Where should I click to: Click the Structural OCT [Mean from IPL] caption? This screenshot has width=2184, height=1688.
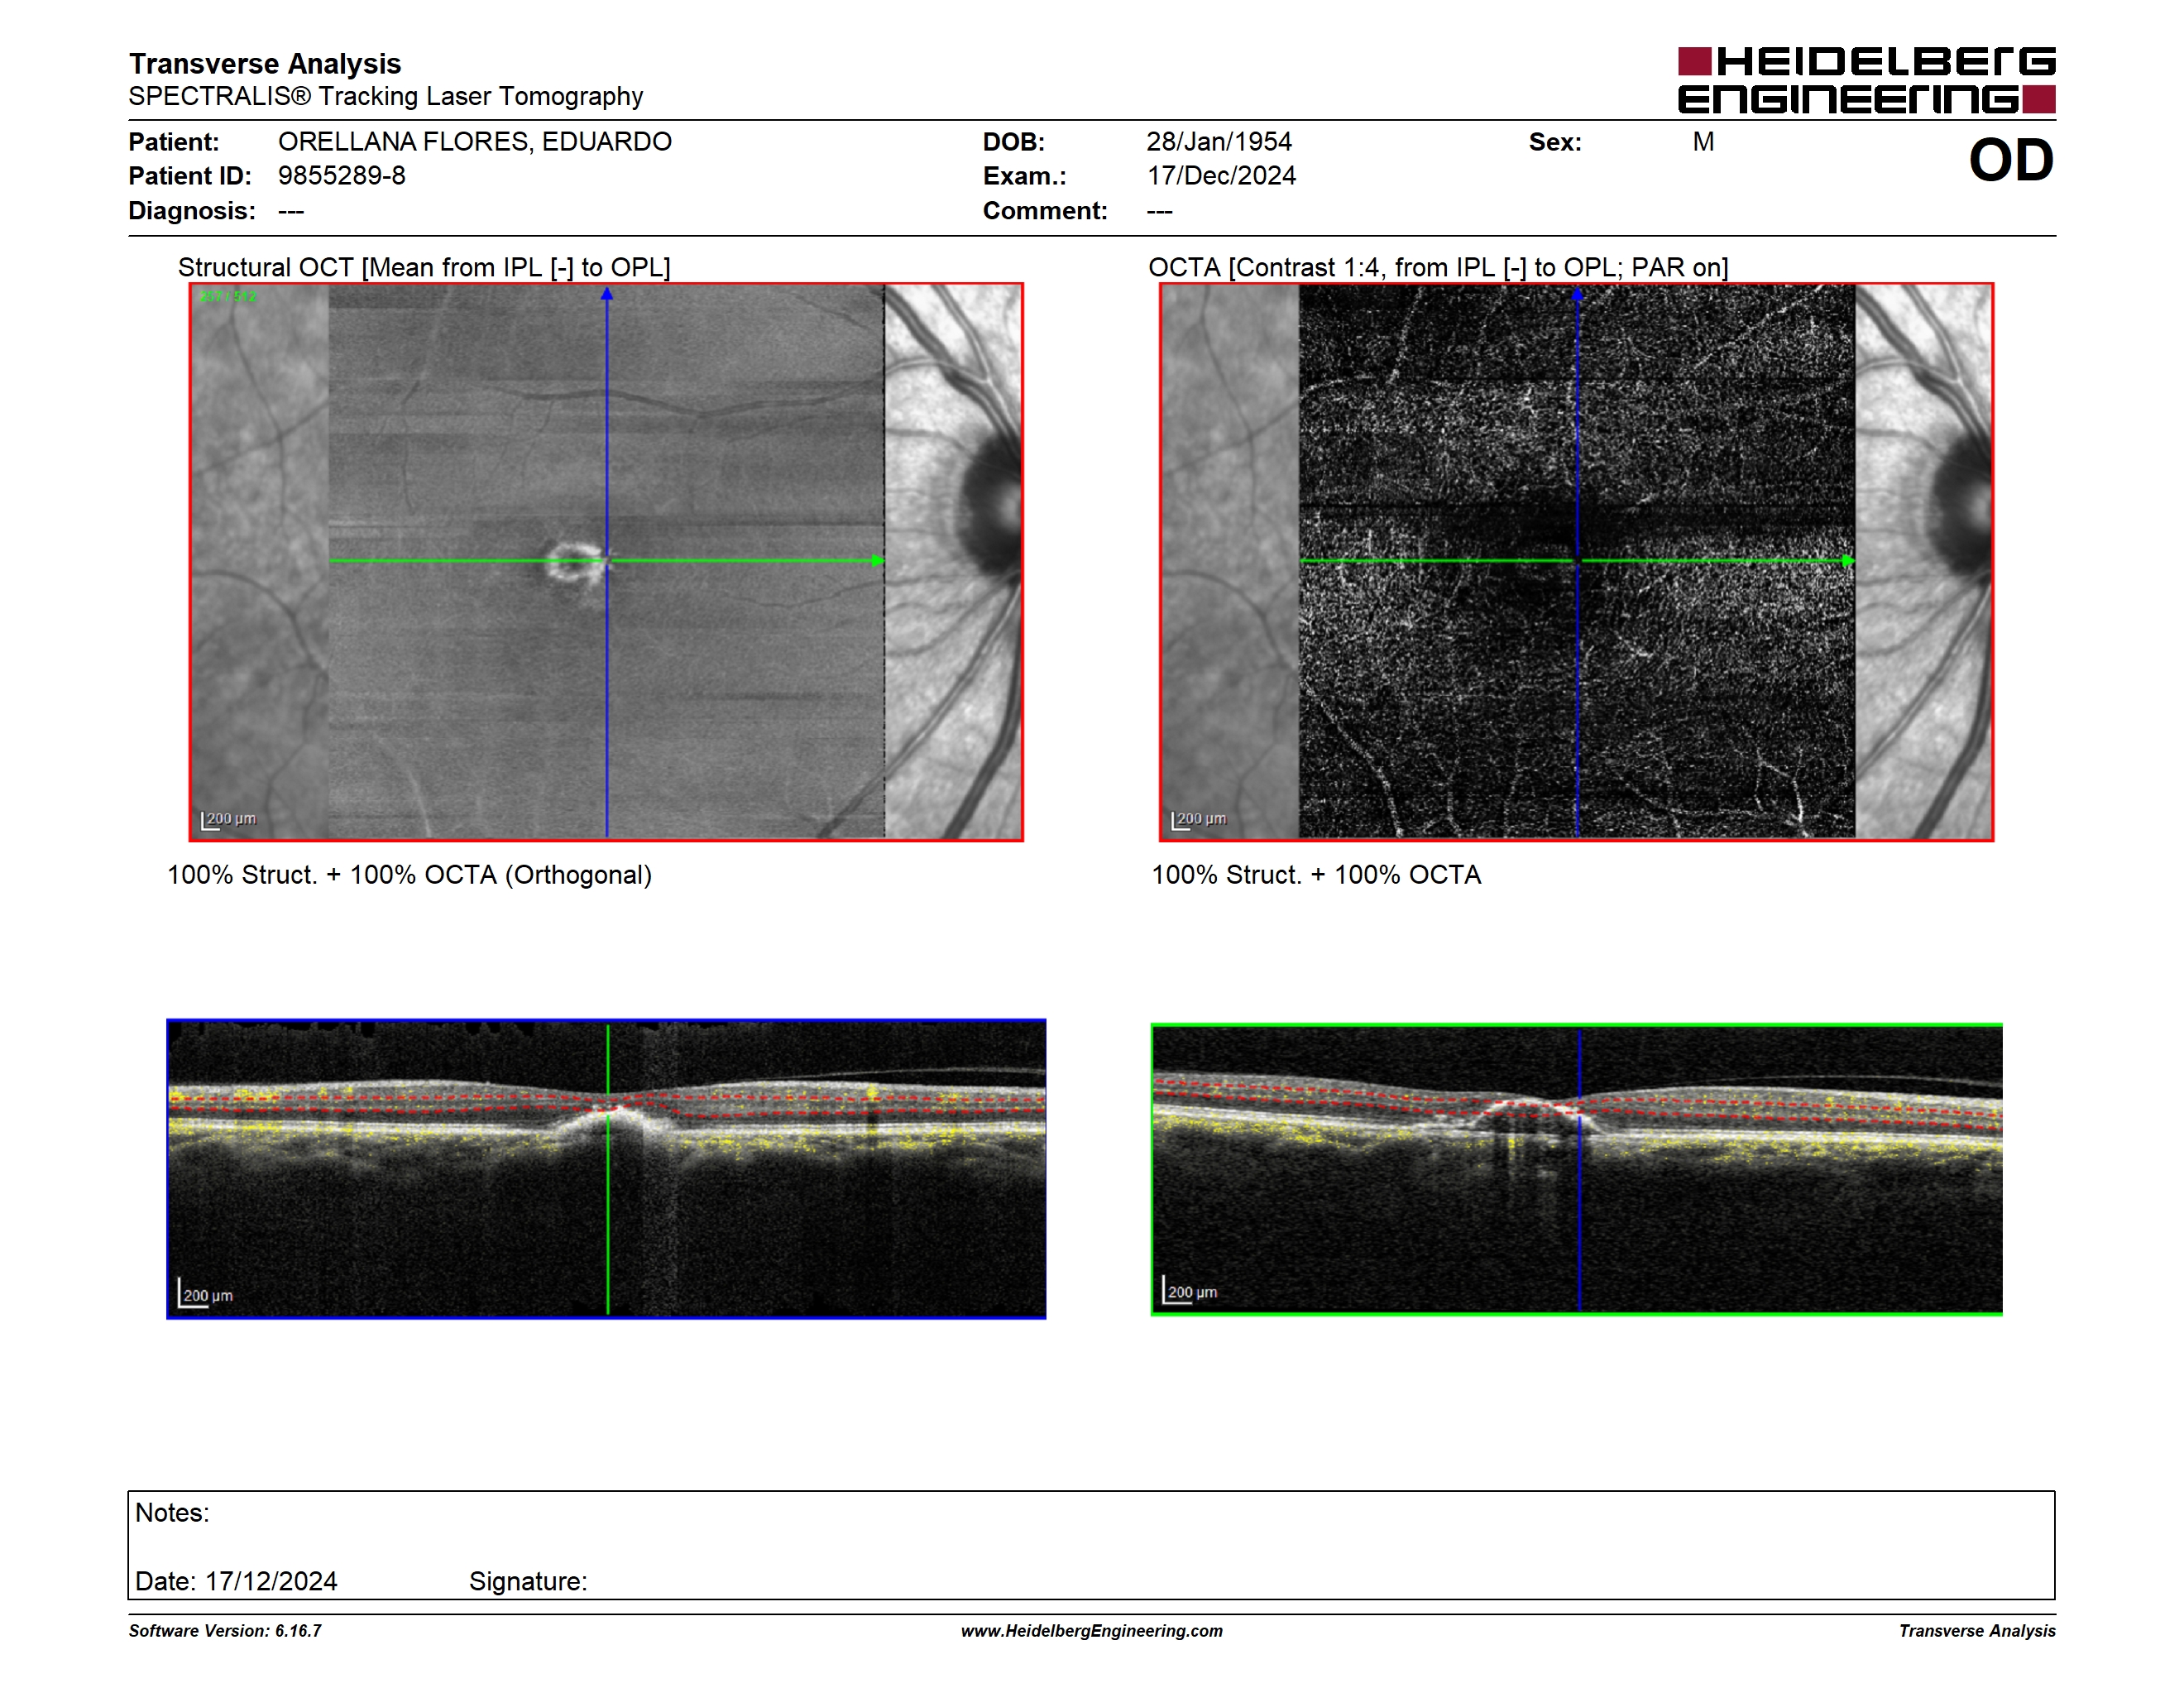point(424,268)
